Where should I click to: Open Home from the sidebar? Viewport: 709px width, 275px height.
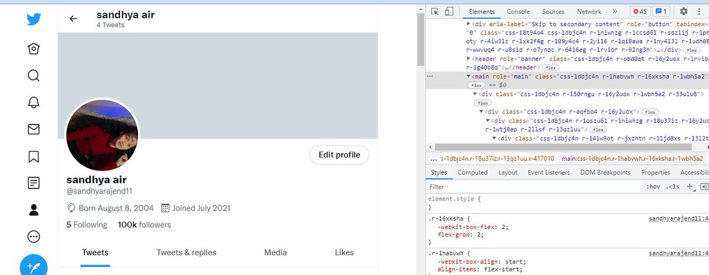coord(34,49)
